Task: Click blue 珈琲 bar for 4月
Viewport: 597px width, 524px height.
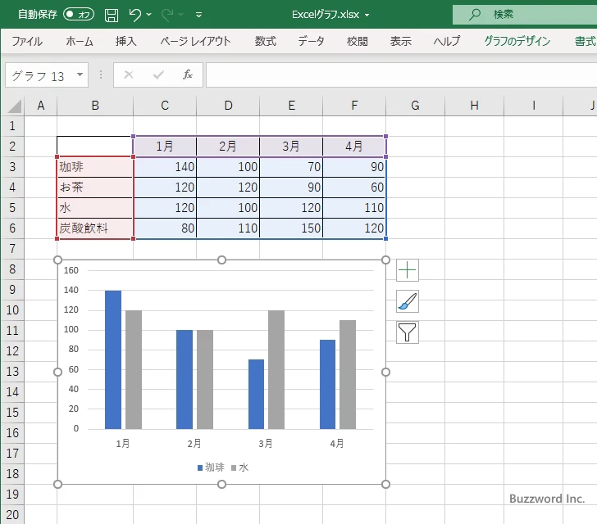Action: coord(327,385)
